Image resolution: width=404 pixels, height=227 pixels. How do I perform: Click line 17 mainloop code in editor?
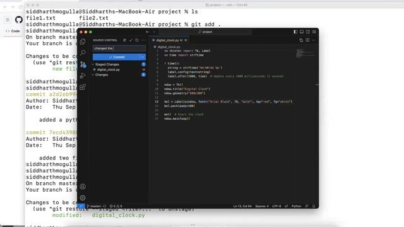(177, 119)
